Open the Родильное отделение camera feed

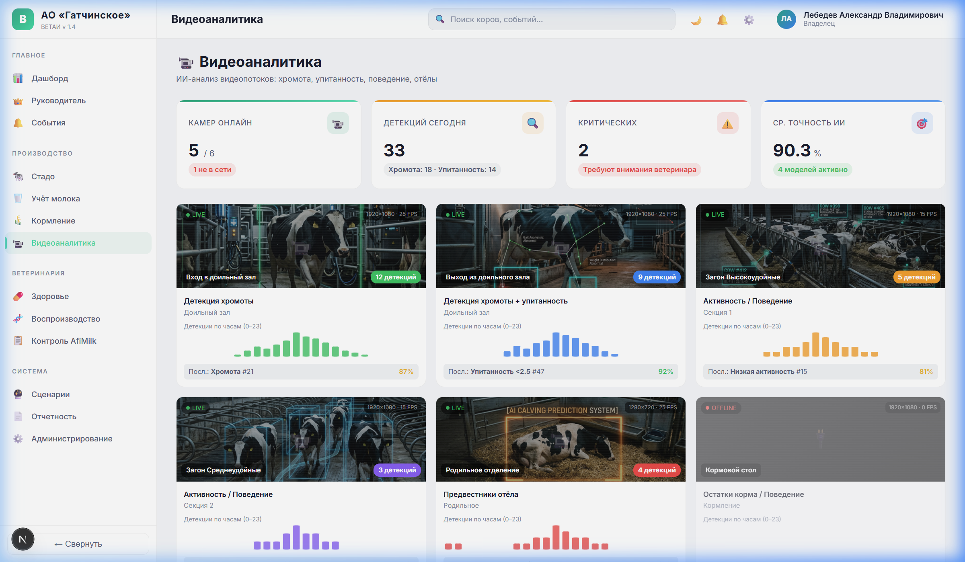pyautogui.click(x=560, y=439)
